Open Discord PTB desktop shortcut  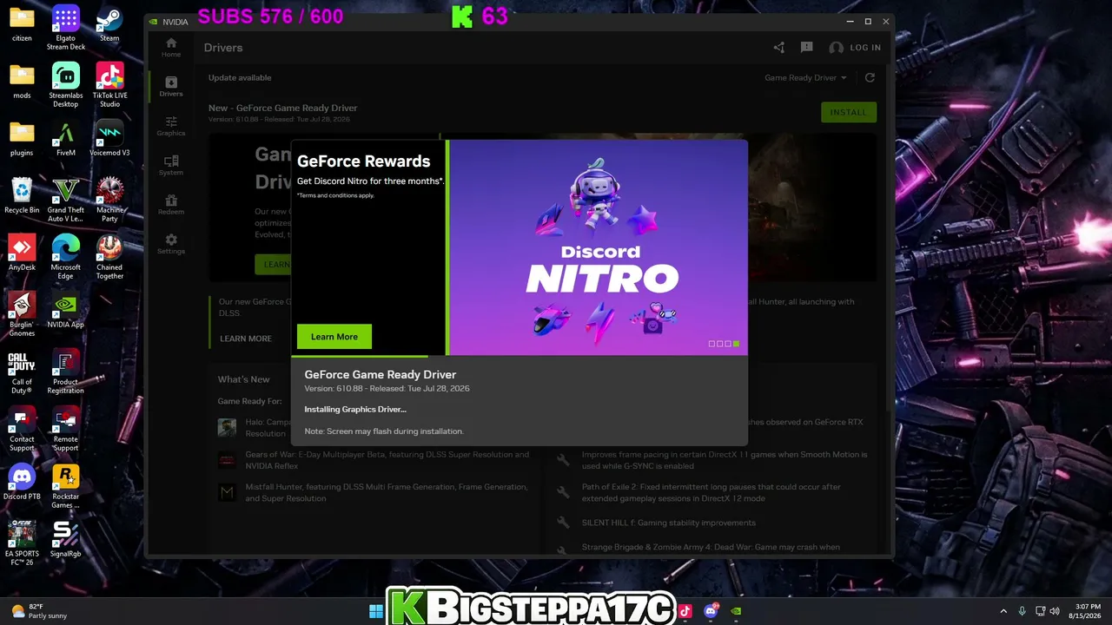[22, 483]
